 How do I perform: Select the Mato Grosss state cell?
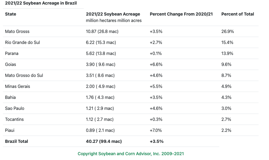[x=17, y=32]
